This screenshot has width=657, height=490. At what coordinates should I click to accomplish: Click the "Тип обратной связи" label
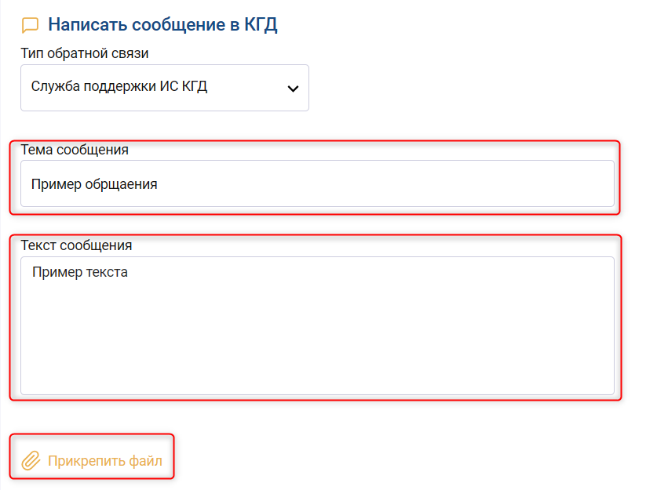tap(85, 53)
